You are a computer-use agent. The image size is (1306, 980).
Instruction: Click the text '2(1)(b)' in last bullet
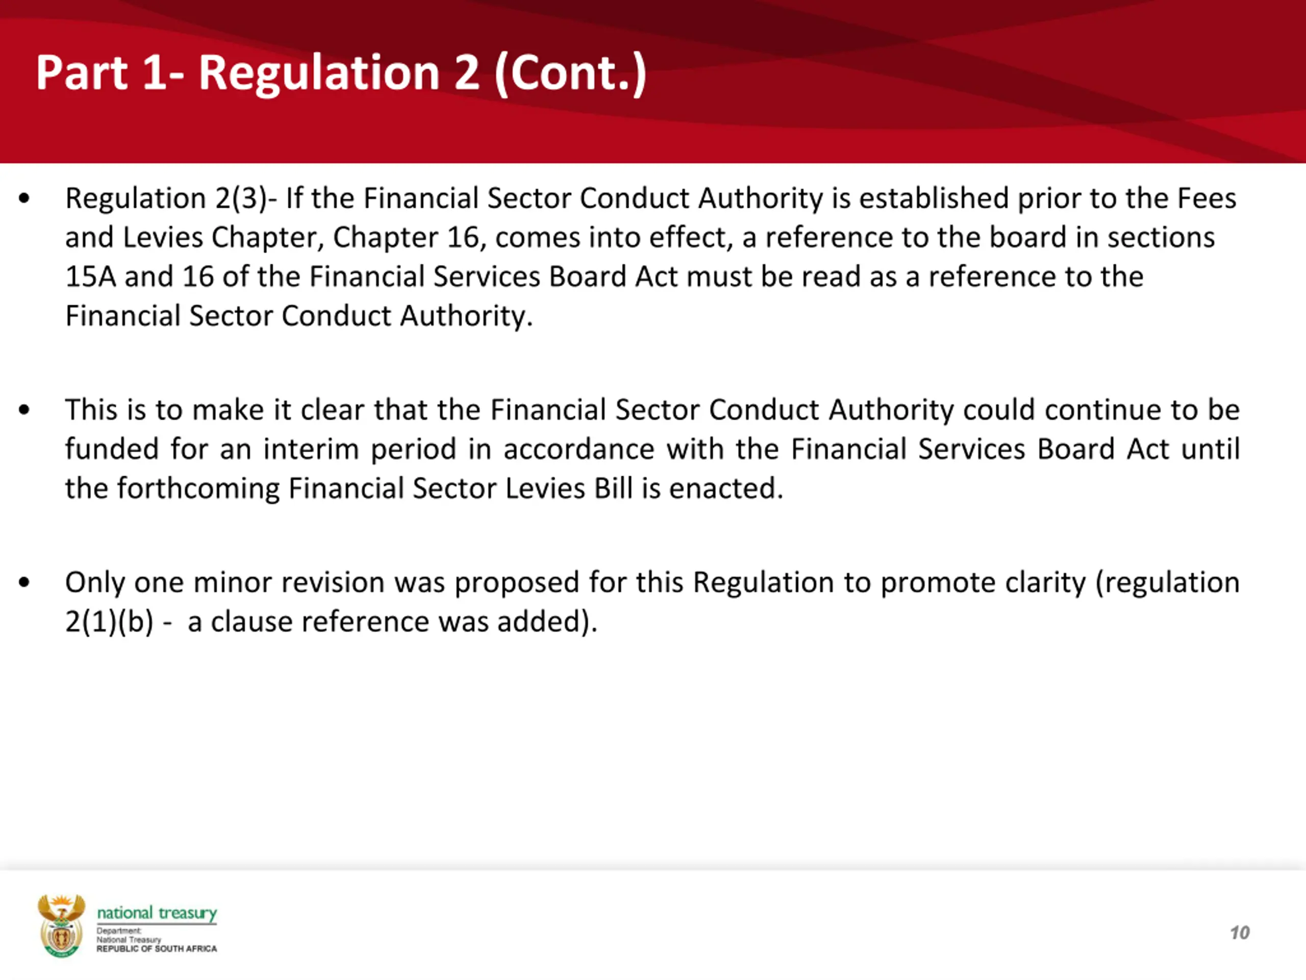(x=109, y=622)
